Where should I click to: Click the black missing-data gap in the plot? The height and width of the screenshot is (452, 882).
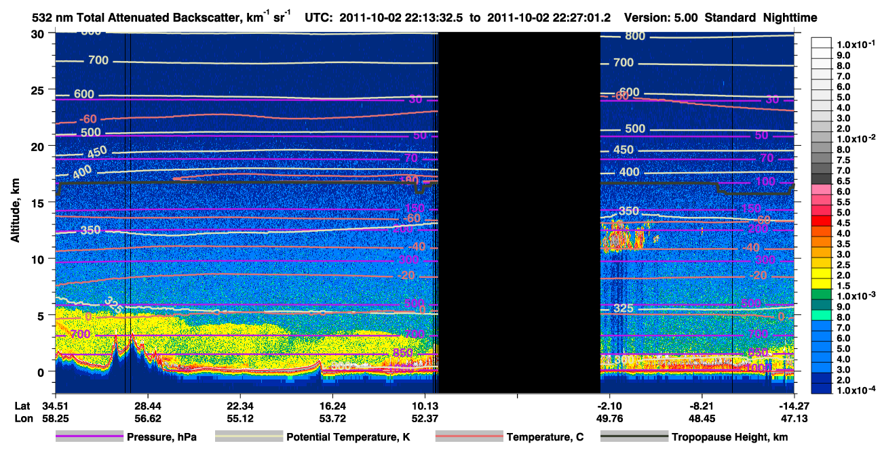[x=519, y=212]
